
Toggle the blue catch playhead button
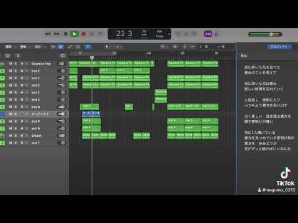pos(88,47)
